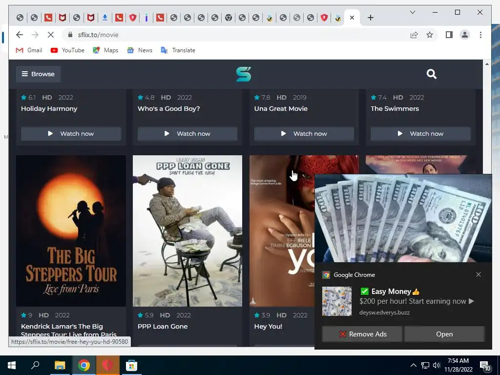Open Microsoft Store from the taskbar
Viewport: 500px width, 375px height.
click(x=131, y=365)
